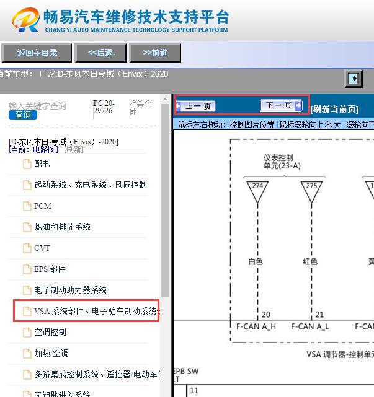Click connector triangle 275 in diagram
This screenshot has width=374, height=397.
(311, 191)
